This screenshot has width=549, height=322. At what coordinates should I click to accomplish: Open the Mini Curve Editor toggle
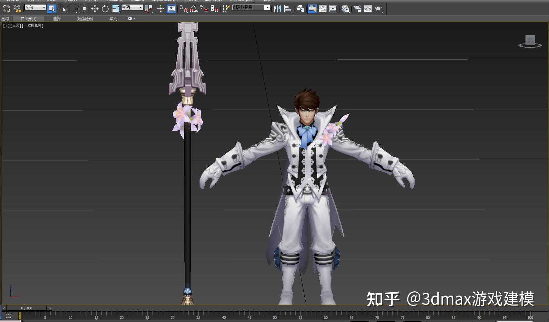[x=9, y=316]
